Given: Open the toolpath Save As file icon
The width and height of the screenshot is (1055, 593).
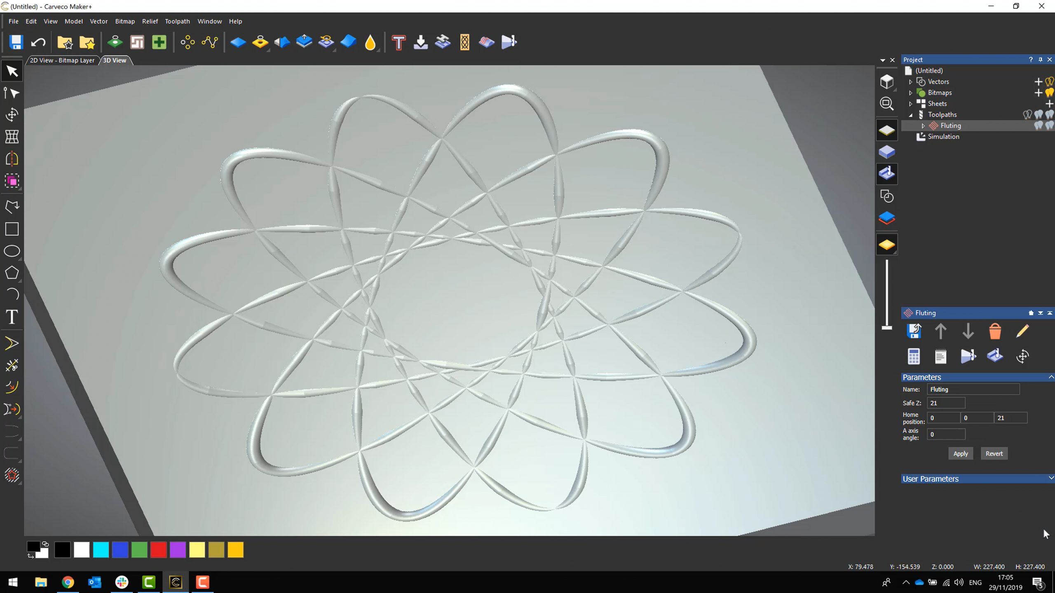Looking at the screenshot, I should tap(914, 331).
